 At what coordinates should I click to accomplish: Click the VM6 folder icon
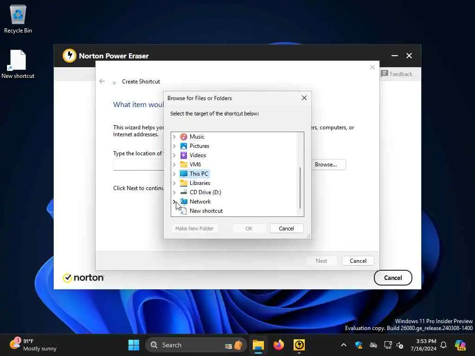click(184, 165)
